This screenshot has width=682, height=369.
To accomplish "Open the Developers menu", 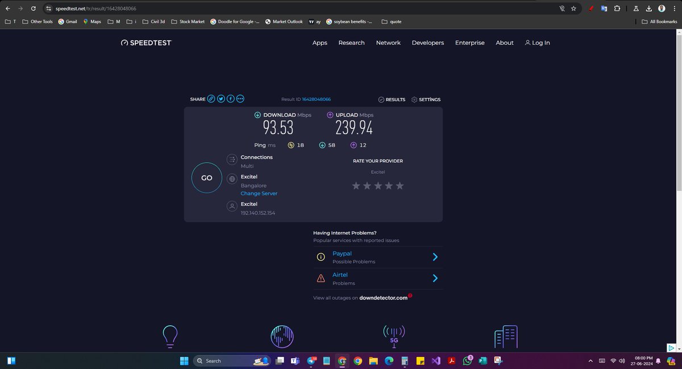I will point(428,43).
